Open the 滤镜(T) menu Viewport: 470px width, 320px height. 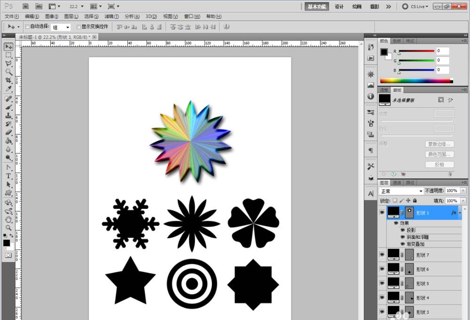click(111, 16)
